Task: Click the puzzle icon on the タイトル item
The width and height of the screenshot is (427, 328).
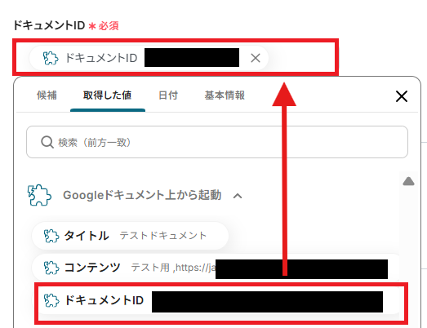Action: coord(51,236)
